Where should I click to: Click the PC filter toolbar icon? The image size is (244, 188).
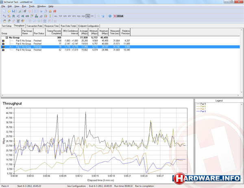coord(93,16)
